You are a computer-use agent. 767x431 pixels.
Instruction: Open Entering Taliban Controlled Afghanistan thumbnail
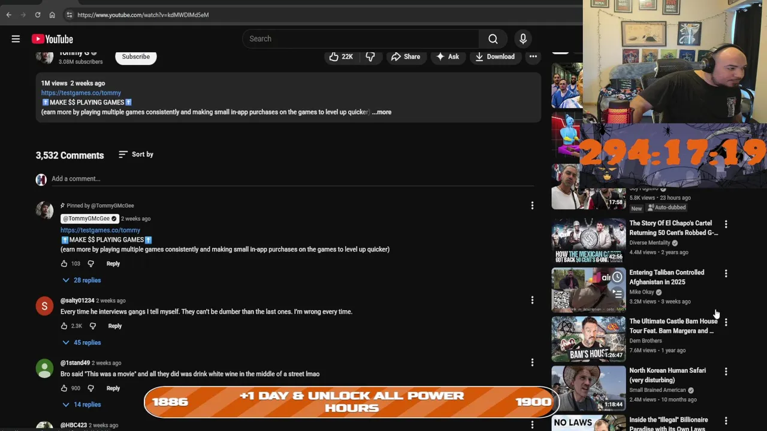click(x=588, y=290)
